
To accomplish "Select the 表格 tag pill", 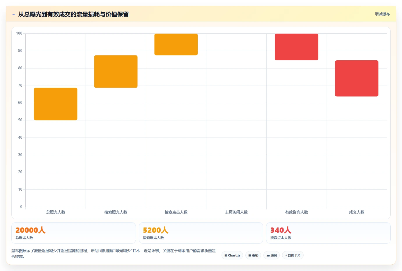I will pos(253,255).
